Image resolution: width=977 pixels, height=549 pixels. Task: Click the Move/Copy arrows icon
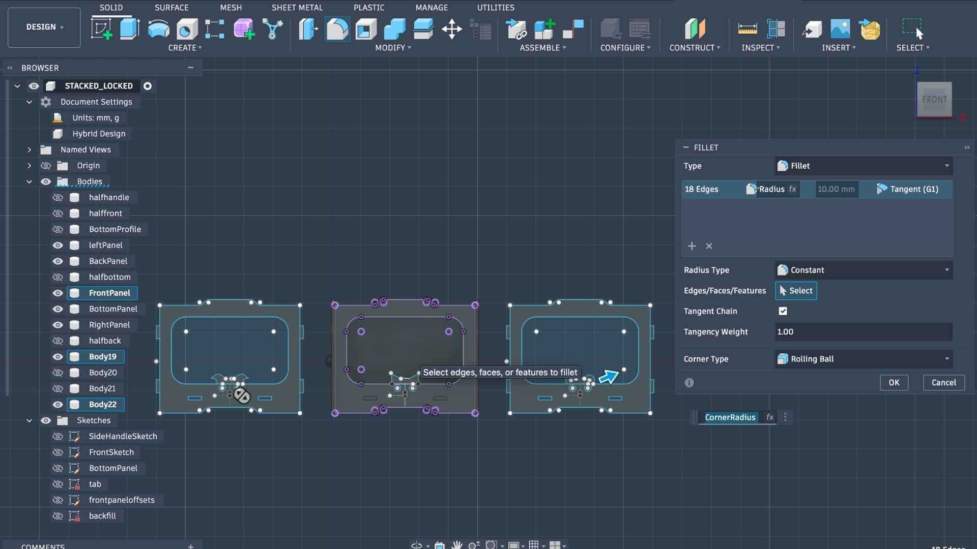click(452, 28)
